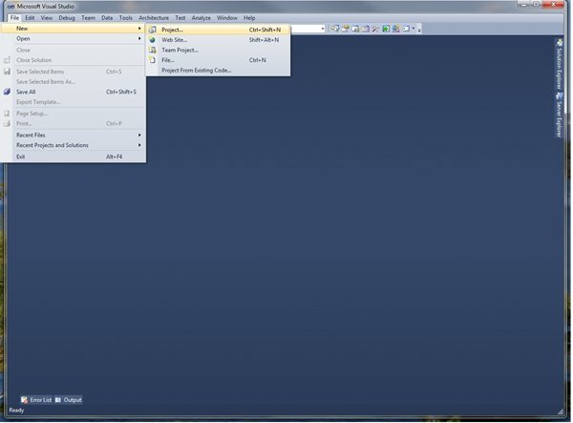The height and width of the screenshot is (423, 573).
Task: Expand the Open submenu entry
Action: (74, 39)
